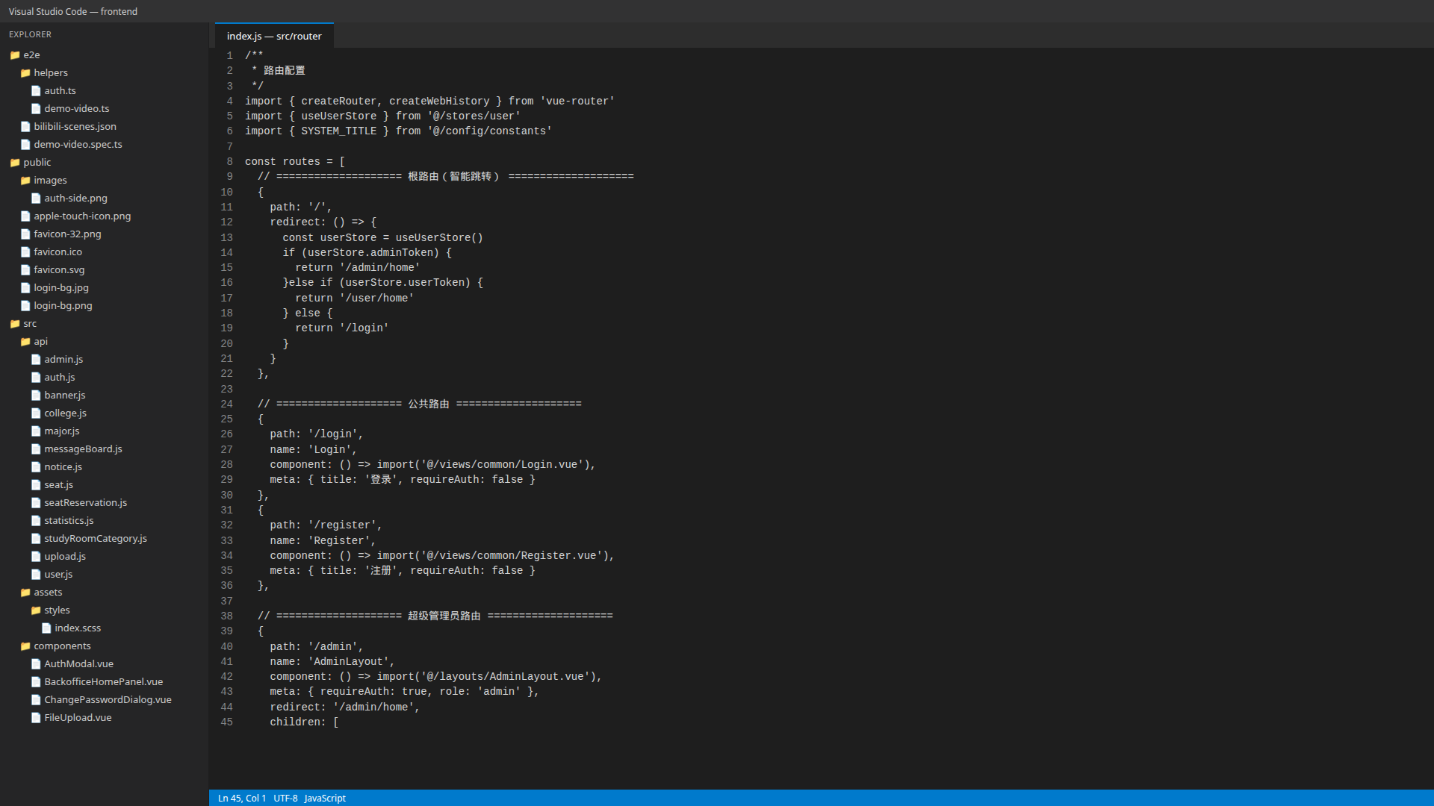
Task: Open login-bg.png file
Action: click(104, 306)
